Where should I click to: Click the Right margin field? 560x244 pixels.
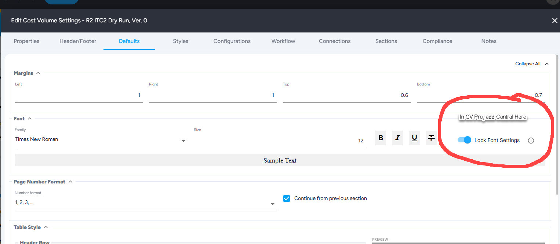pyautogui.click(x=213, y=95)
